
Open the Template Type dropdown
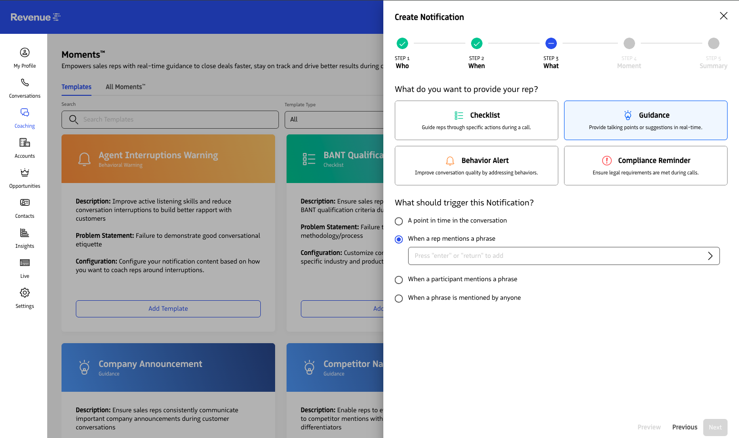pyautogui.click(x=334, y=120)
